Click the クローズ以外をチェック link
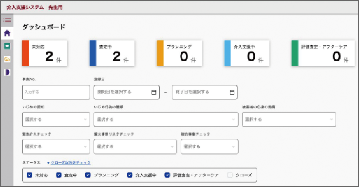The width and height of the screenshot is (359, 187). pos(71,163)
